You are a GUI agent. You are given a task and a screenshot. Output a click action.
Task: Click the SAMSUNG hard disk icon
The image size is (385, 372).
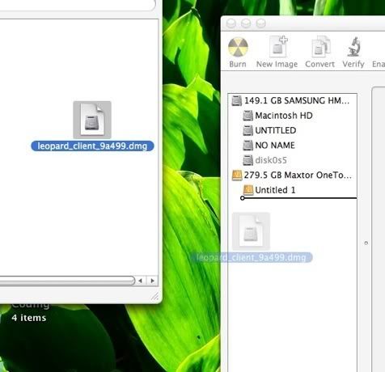pyautogui.click(x=236, y=100)
